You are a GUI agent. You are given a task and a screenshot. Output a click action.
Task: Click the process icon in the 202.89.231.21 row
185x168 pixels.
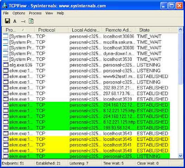pyautogui.click(x=6, y=88)
